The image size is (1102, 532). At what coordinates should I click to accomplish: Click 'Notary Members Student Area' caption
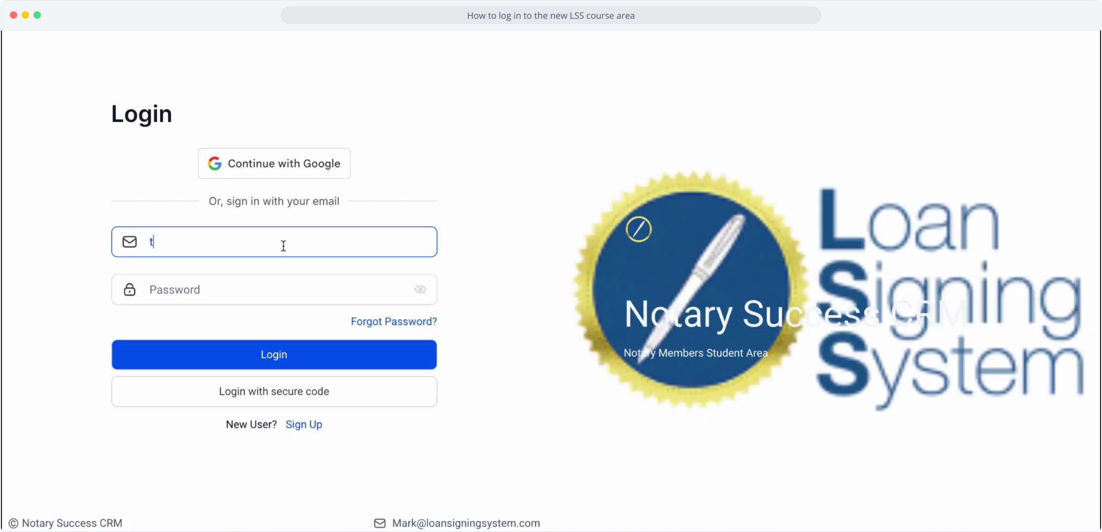[695, 353]
